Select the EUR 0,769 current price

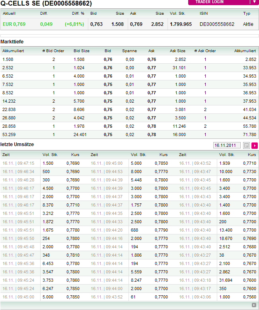coord(14,24)
